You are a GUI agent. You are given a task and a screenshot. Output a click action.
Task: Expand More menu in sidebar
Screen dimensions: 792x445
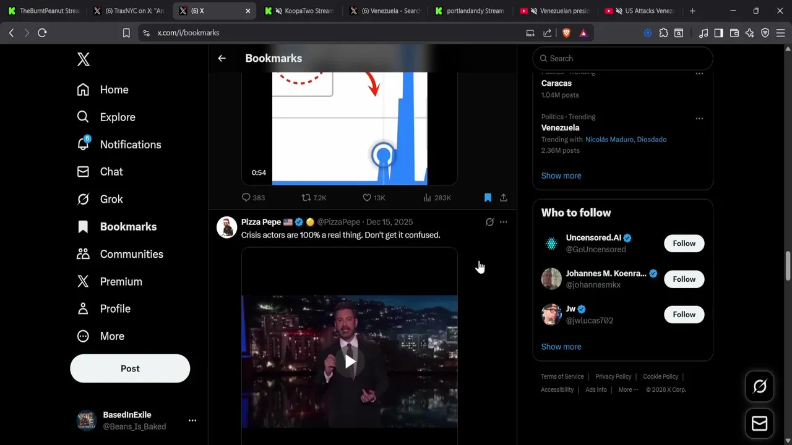click(x=100, y=336)
